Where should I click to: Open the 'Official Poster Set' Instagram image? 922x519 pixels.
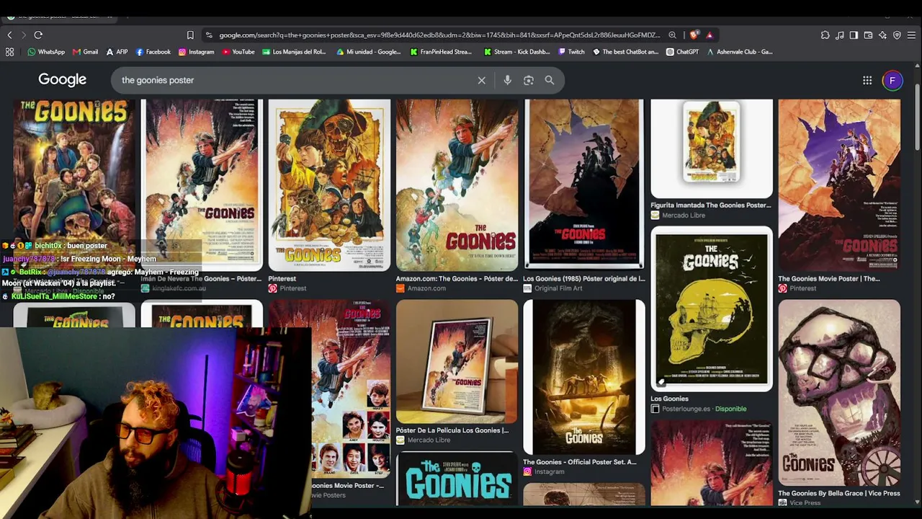[584, 377]
